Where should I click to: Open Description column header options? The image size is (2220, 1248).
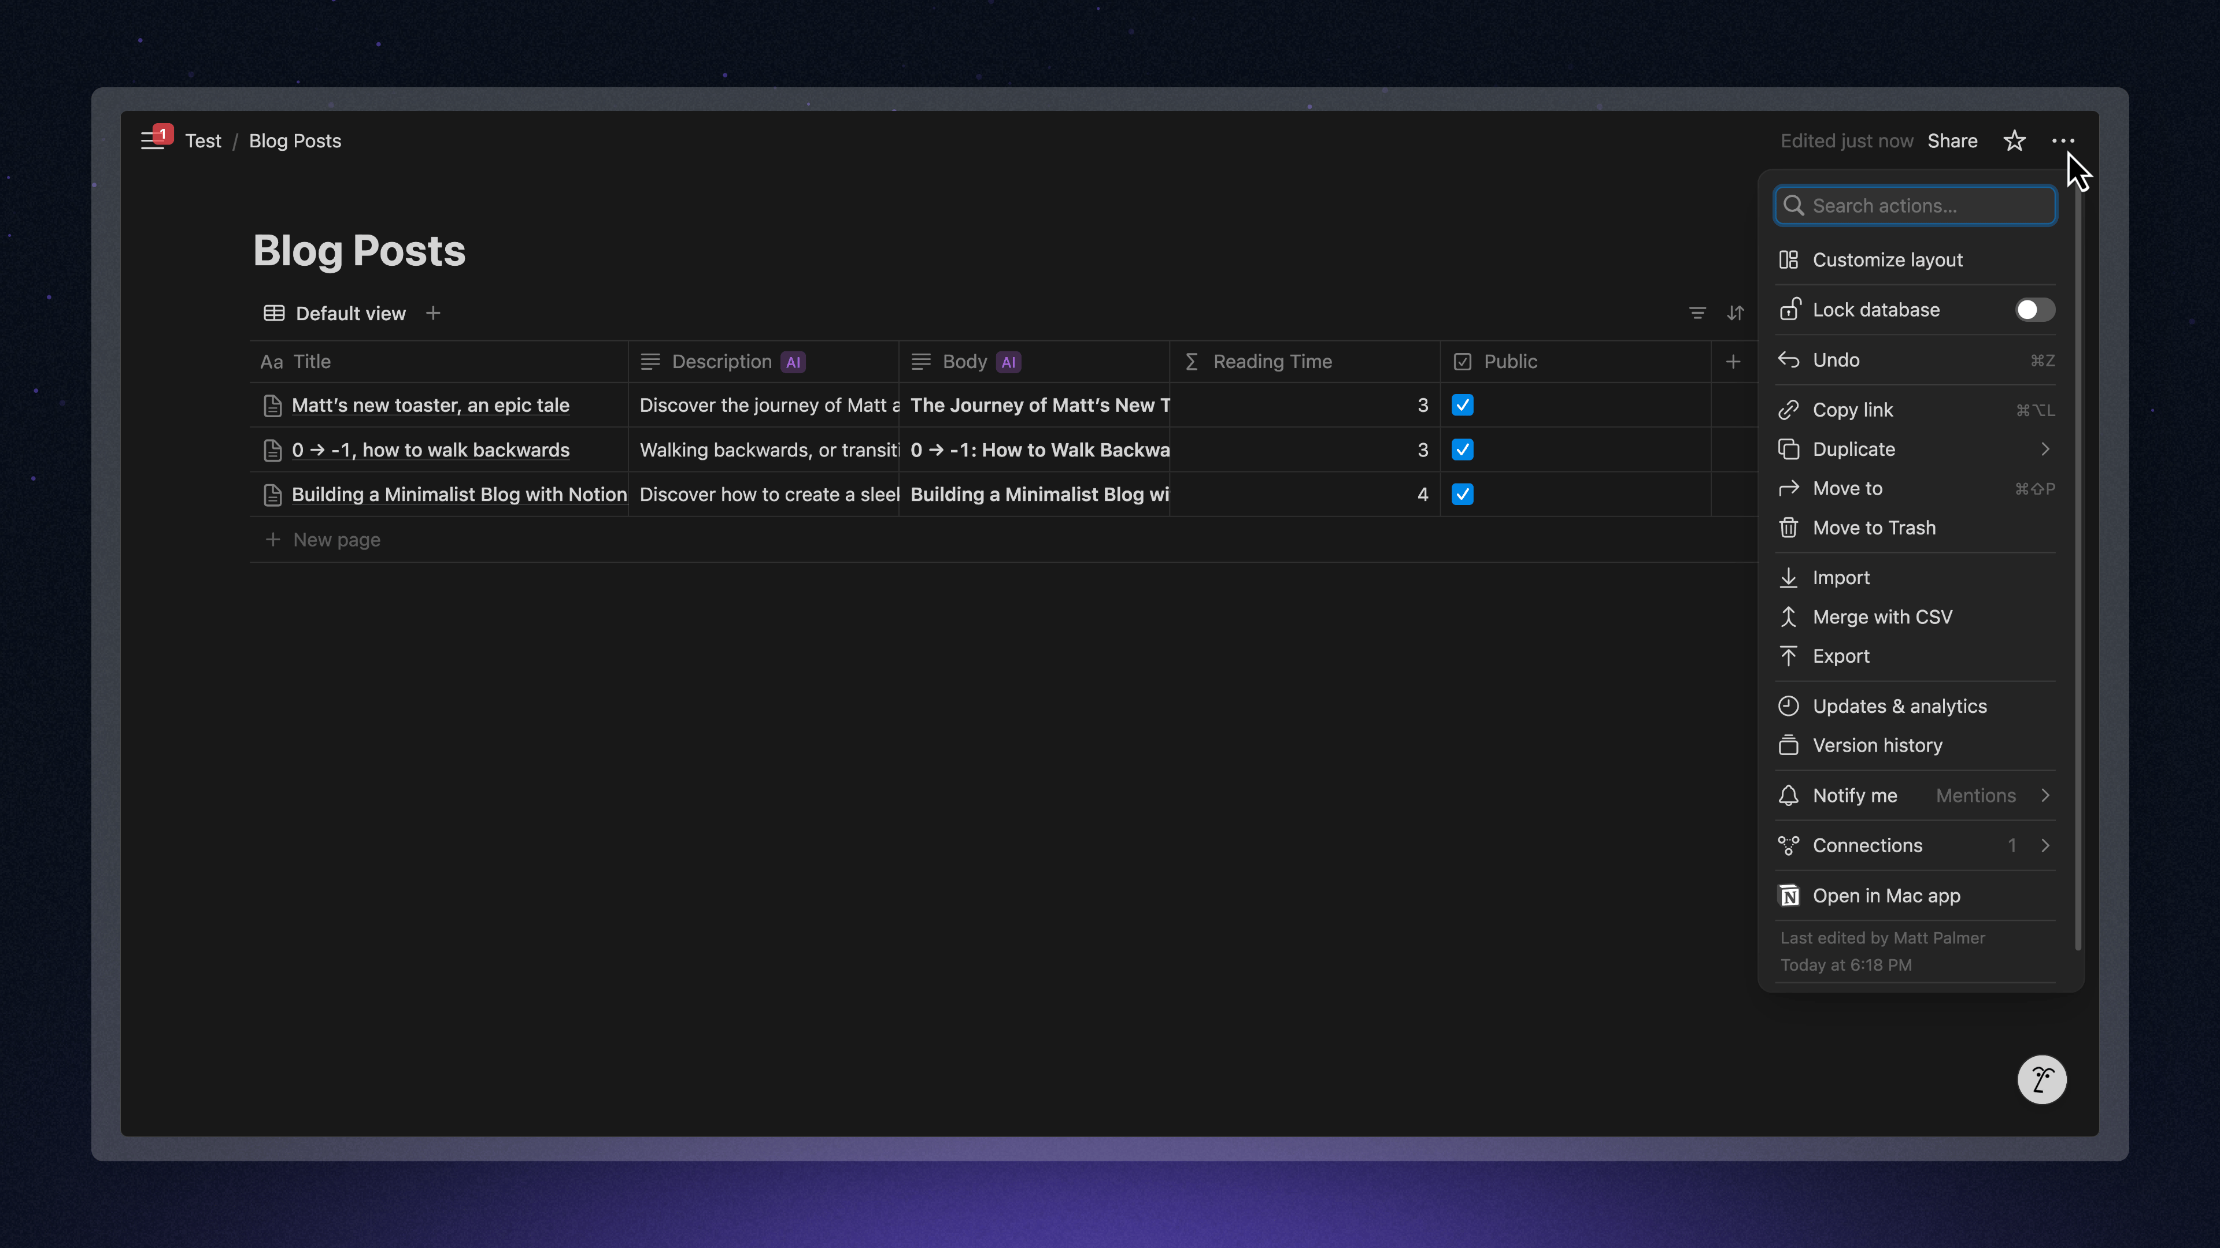[x=764, y=362]
